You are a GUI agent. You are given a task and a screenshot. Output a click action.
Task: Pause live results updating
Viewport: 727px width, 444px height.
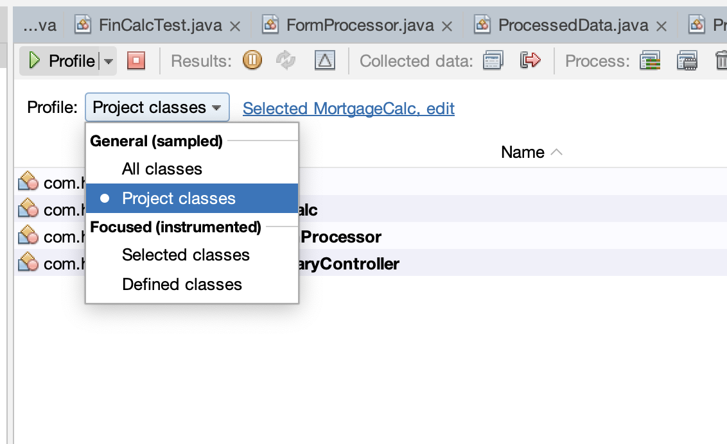(252, 61)
